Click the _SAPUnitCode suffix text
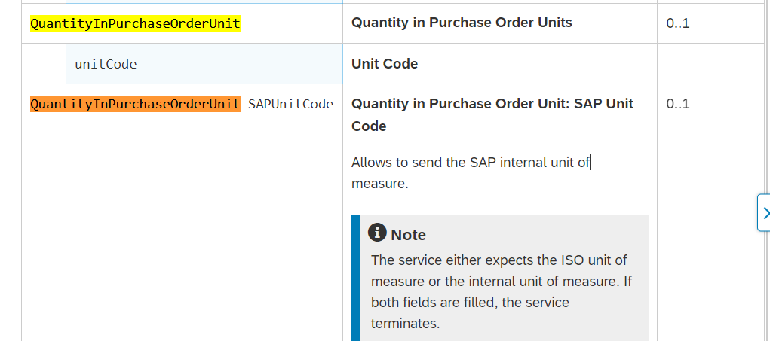Viewport: 770px width, 341px height. coord(287,104)
